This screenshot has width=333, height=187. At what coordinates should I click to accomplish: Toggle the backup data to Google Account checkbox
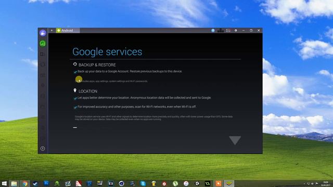click(x=75, y=72)
